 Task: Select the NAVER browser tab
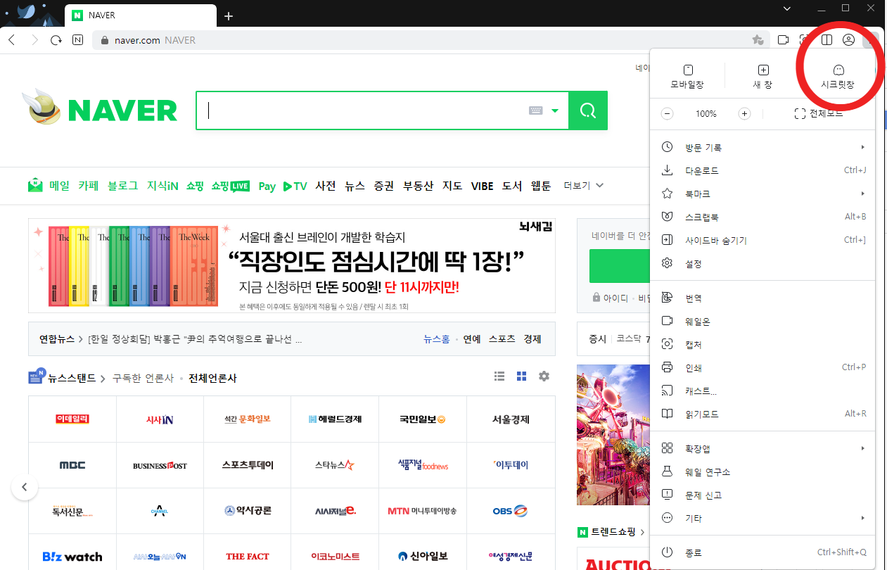point(141,15)
